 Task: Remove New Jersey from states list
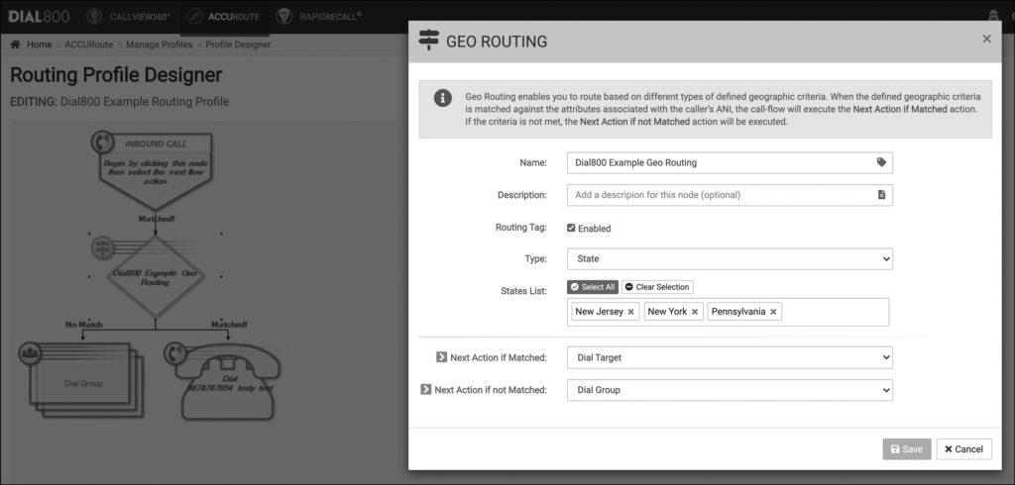[631, 312]
